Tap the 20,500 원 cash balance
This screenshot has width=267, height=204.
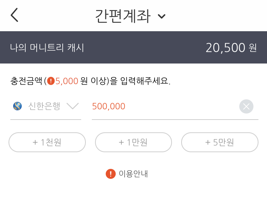[x=225, y=48]
